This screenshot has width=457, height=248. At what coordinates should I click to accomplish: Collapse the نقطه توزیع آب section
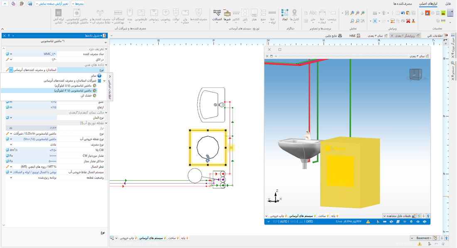click(x=106, y=123)
